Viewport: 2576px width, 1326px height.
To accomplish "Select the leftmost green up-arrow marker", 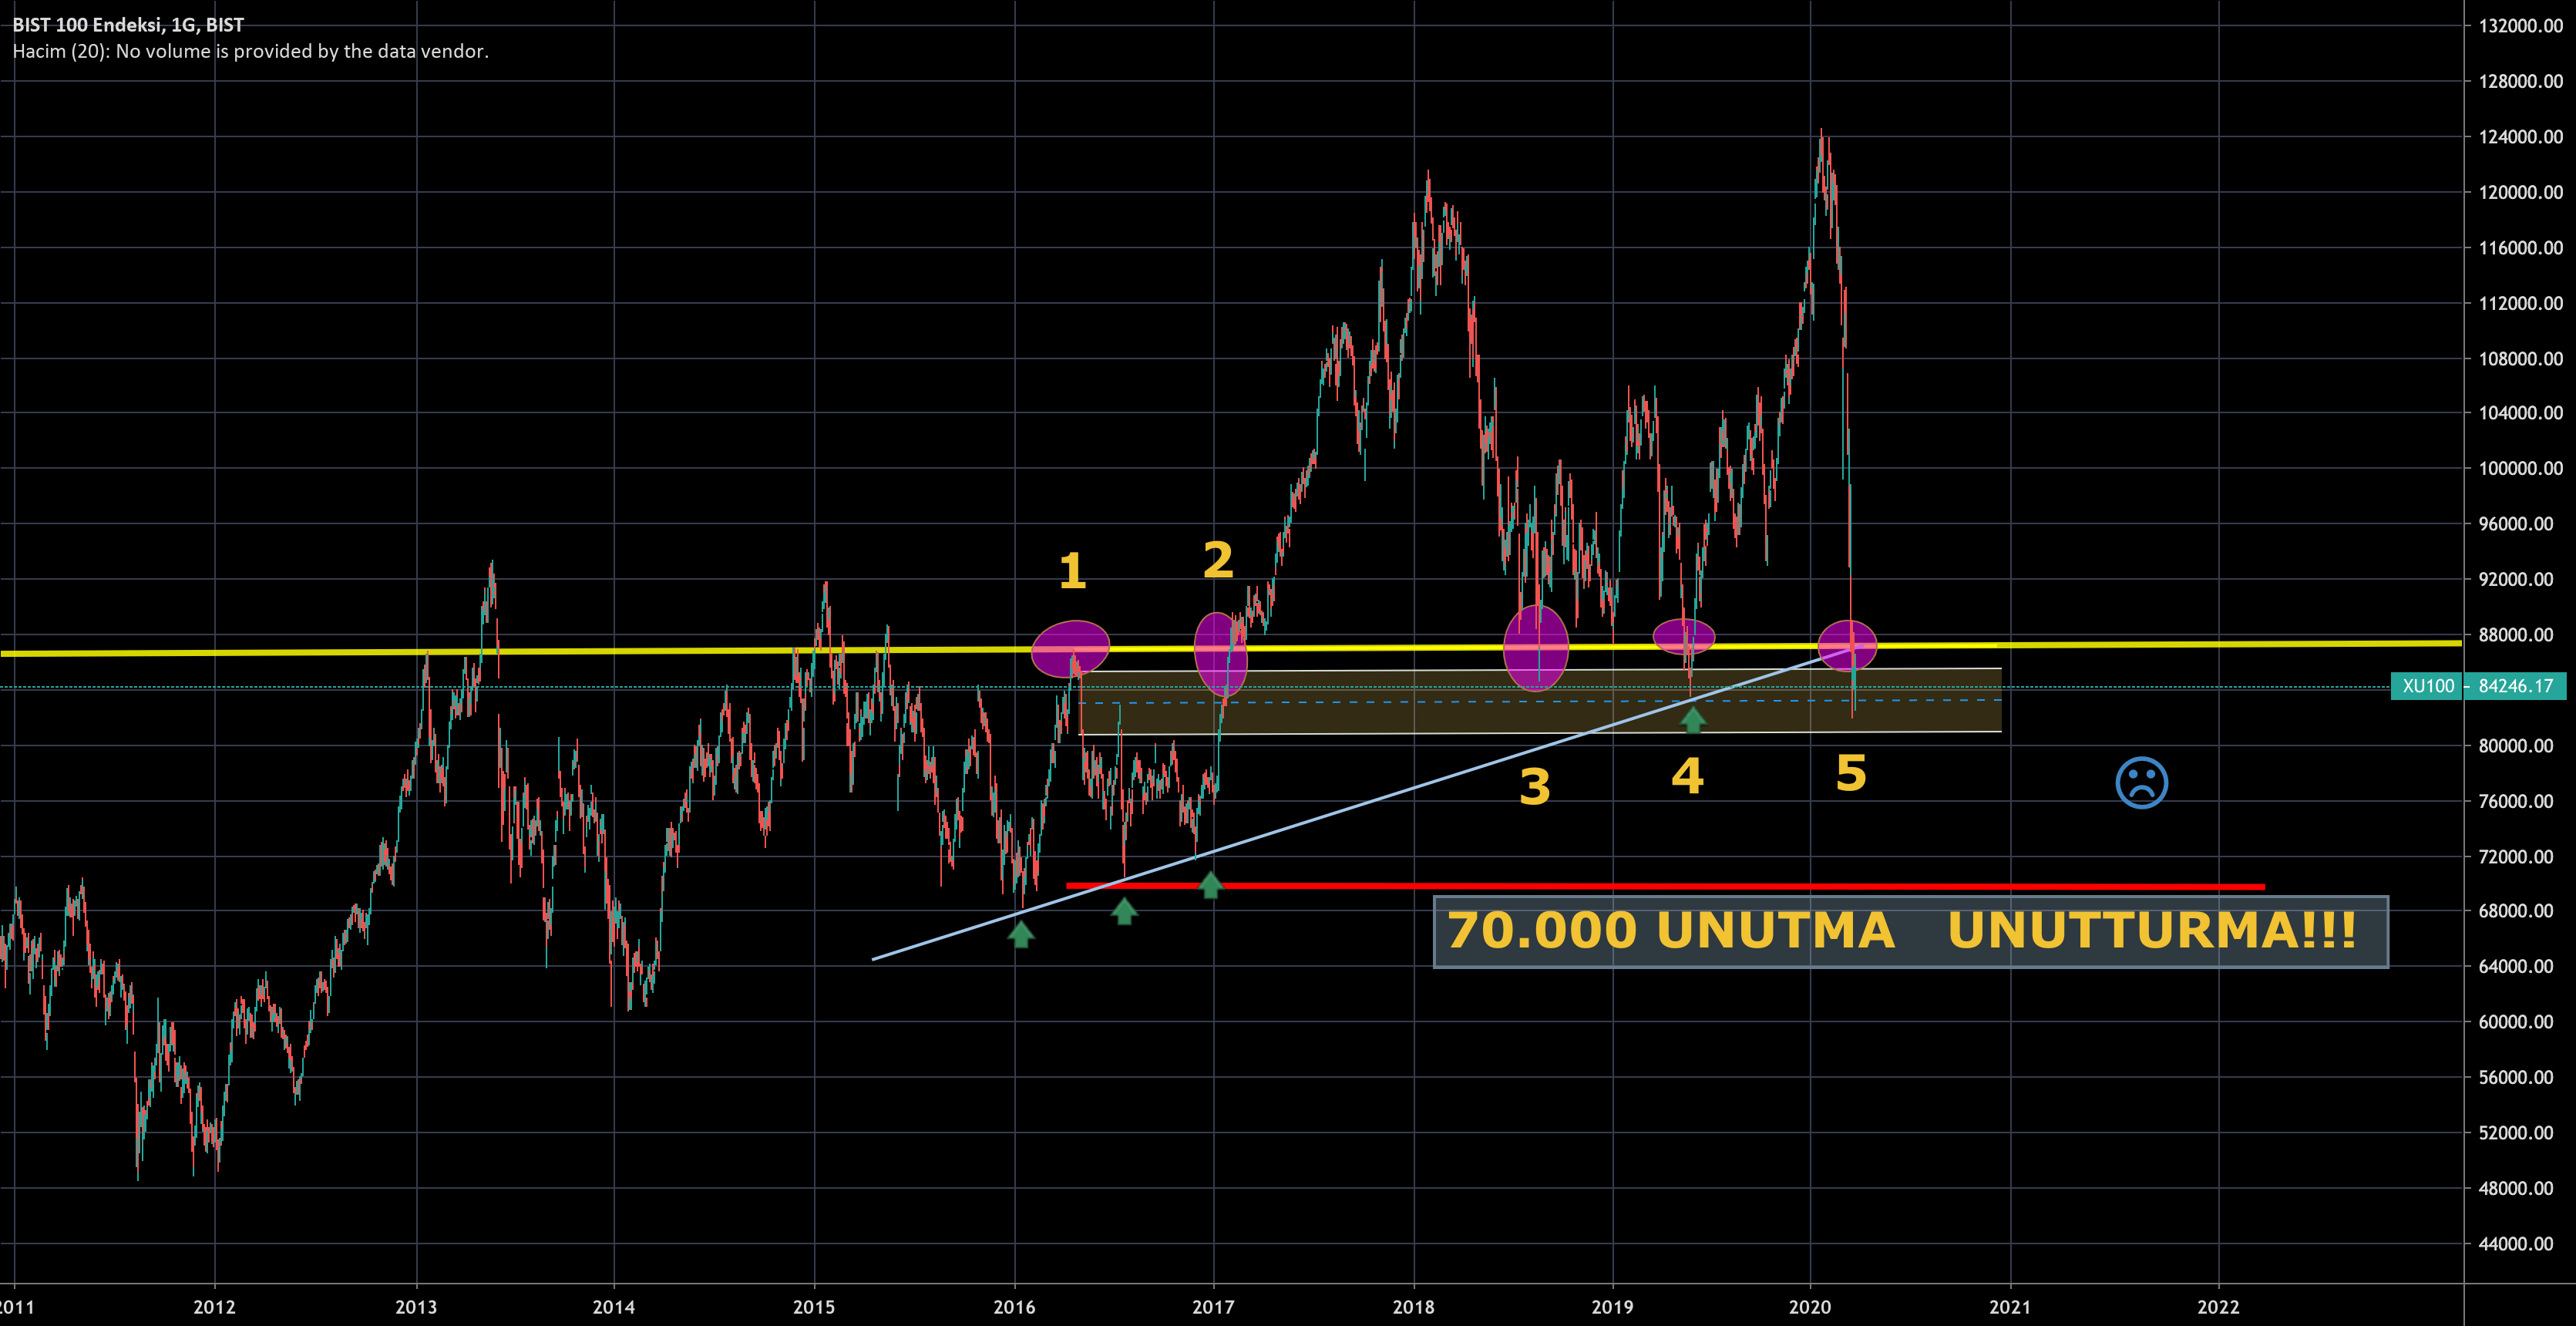I will click(x=1020, y=934).
